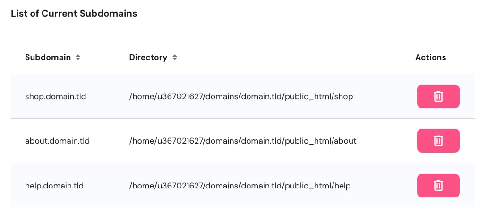Select the shop.domain.tld subdomain name
The image size is (487, 214).
55,96
